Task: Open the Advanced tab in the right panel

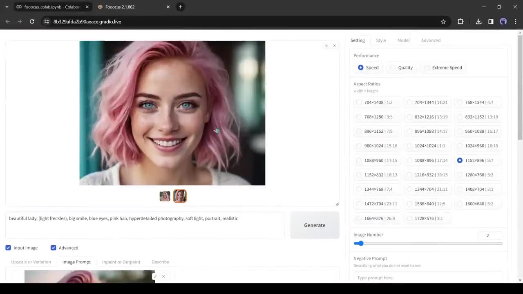Action: [431, 40]
